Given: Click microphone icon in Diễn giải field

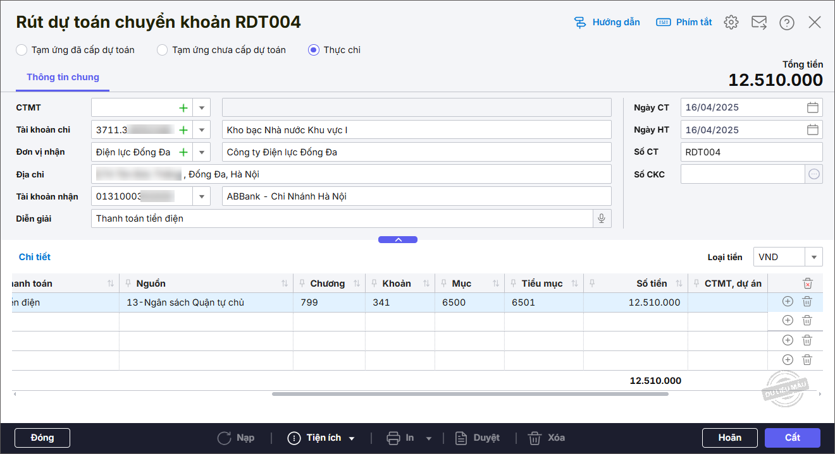Looking at the screenshot, I should [x=602, y=218].
